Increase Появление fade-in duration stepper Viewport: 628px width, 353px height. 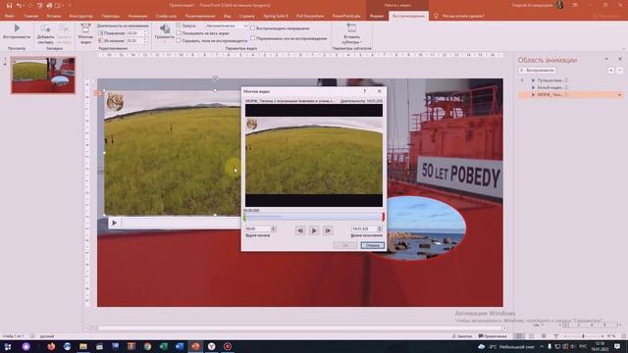coord(145,32)
